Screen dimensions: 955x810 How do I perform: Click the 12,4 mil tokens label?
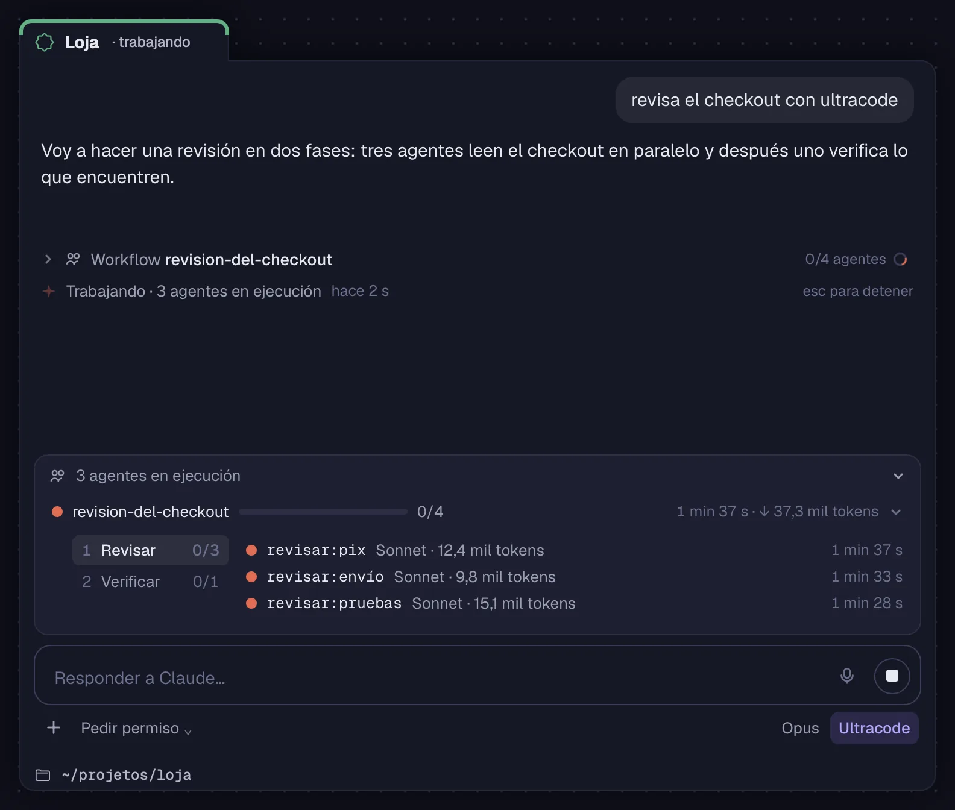491,550
